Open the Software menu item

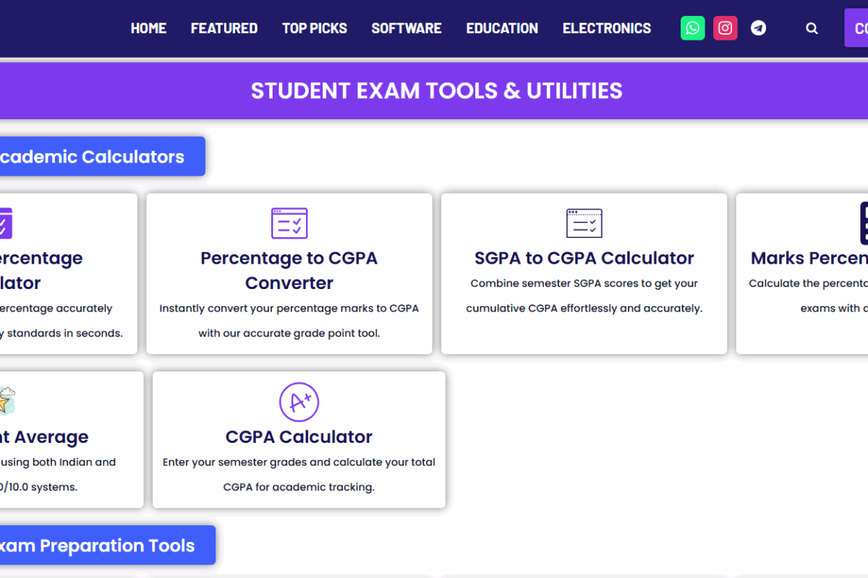click(407, 28)
